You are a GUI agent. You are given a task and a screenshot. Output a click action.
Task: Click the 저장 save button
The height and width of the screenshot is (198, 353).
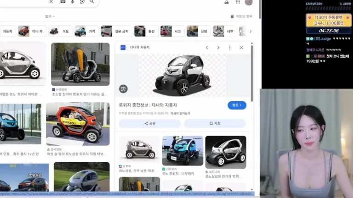(215, 123)
